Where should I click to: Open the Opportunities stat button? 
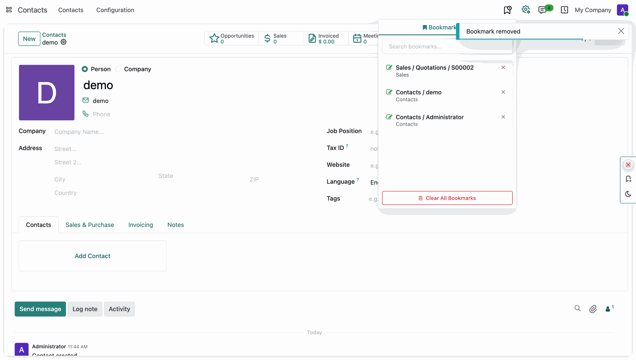232,38
